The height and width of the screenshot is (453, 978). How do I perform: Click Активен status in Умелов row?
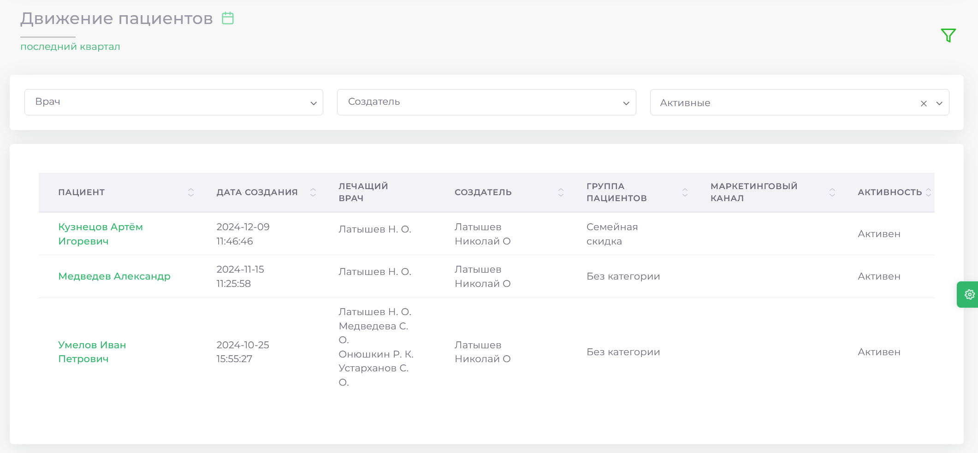pos(879,352)
